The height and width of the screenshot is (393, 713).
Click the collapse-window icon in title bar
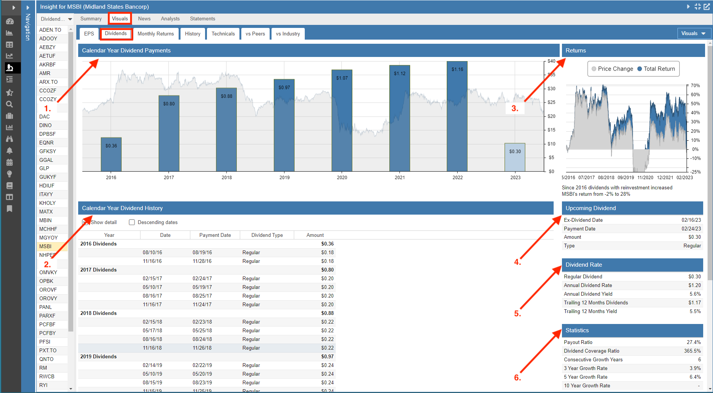pyautogui.click(x=698, y=6)
